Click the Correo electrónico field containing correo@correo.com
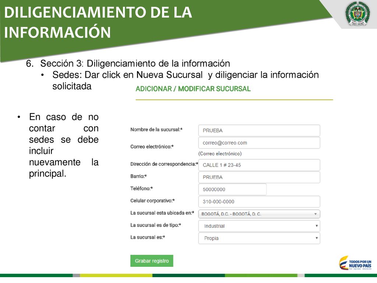Viewport: 377px width, 283px height. click(x=259, y=143)
